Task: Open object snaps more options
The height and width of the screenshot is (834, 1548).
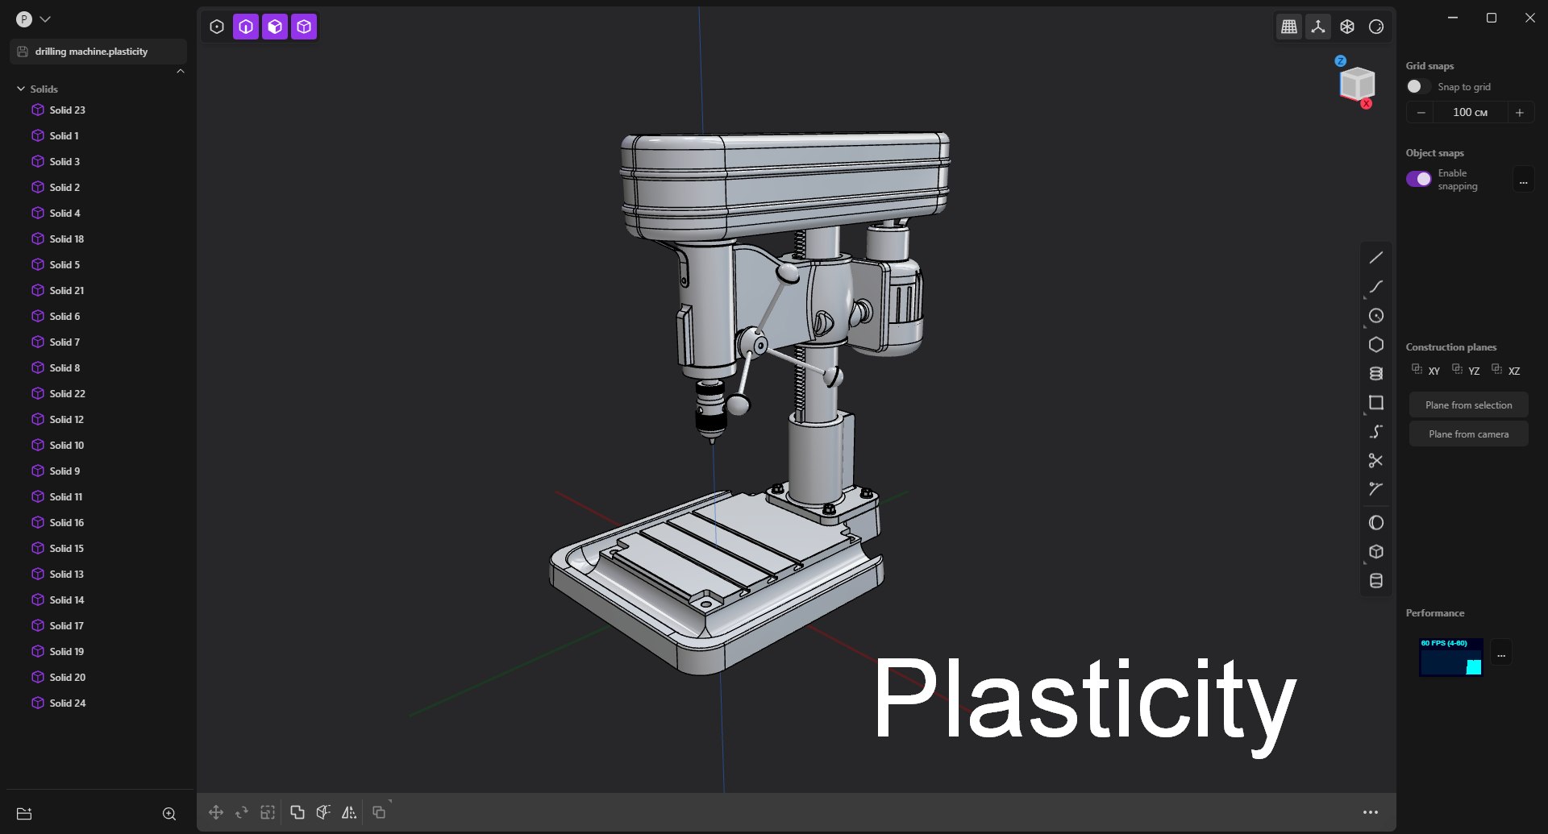Action: click(x=1524, y=180)
